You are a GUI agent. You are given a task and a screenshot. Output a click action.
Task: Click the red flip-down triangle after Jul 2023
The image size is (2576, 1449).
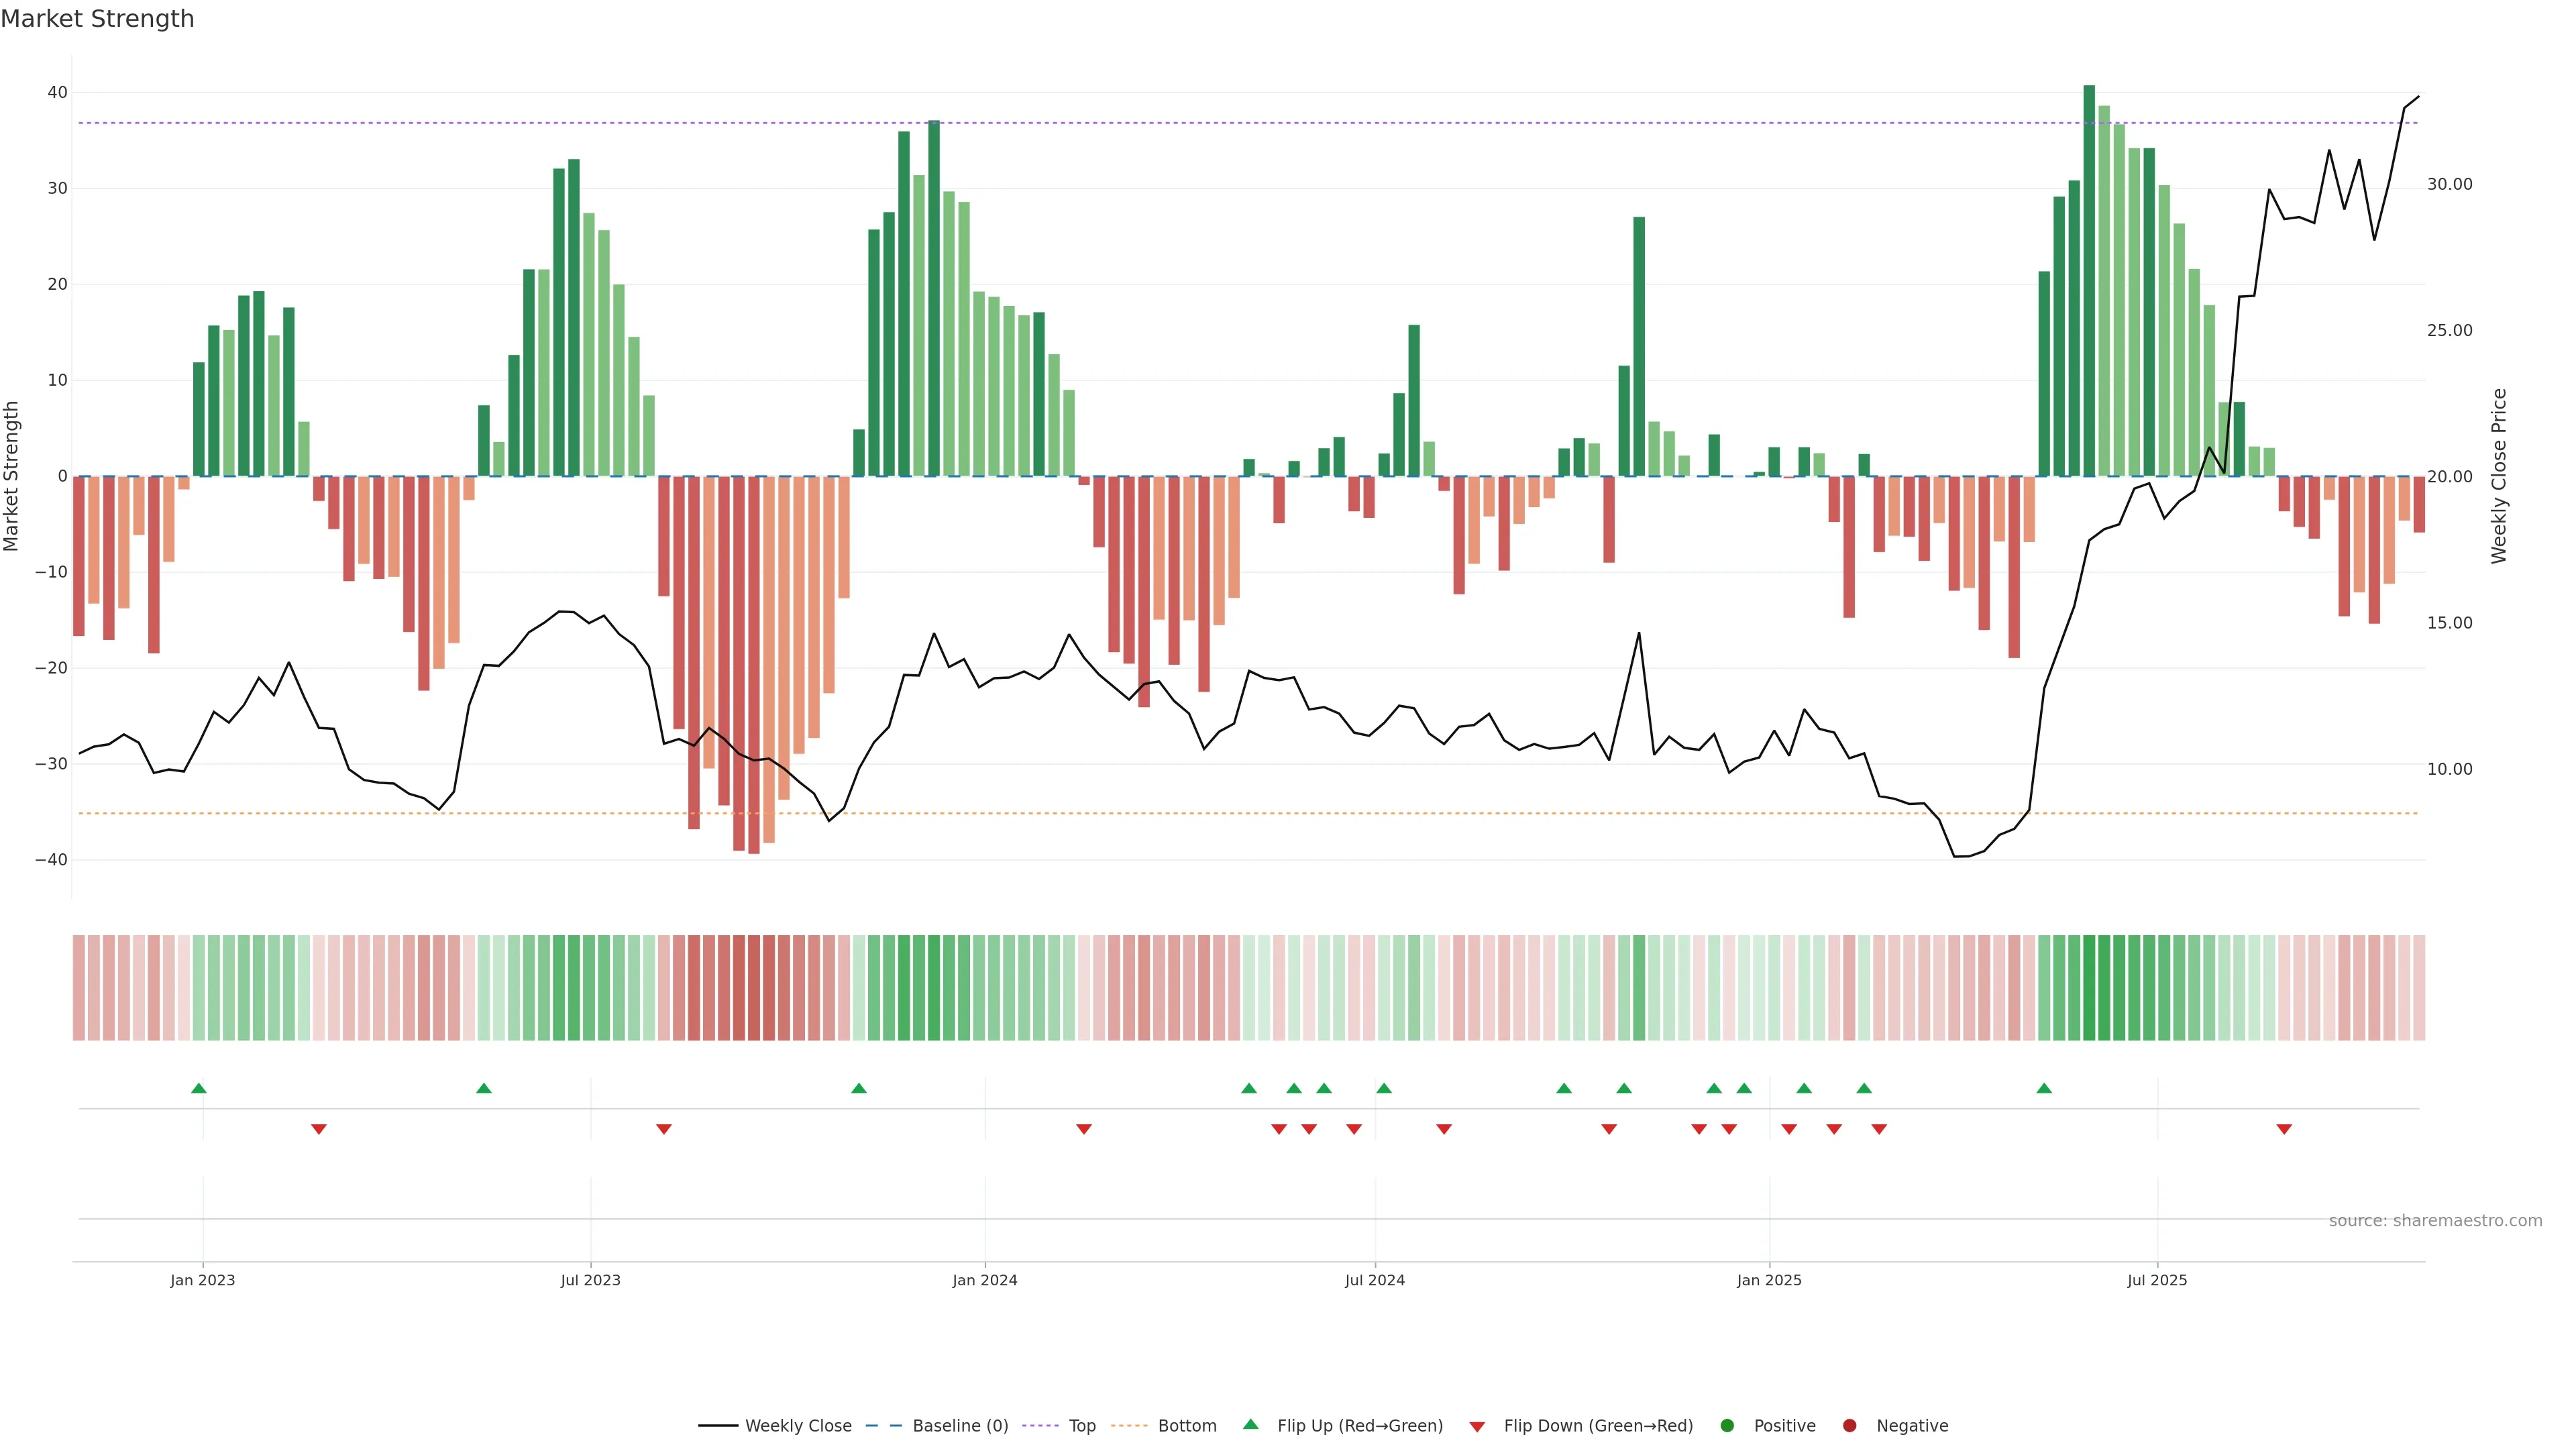(664, 1129)
